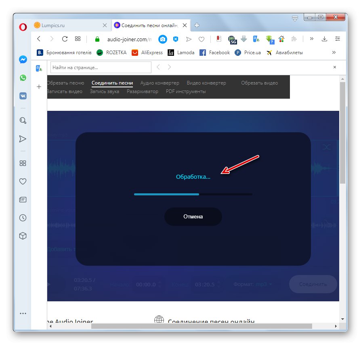The image size is (361, 345).
Task: Open the Opera main menu logo
Action: pos(23,27)
